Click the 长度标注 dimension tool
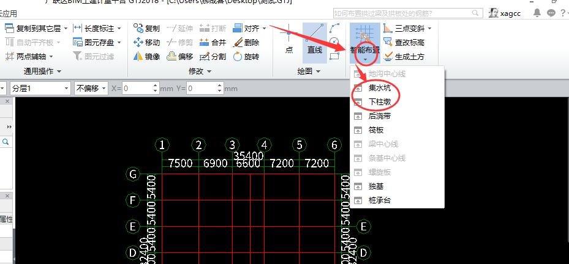Image resolution: width=569 pixels, height=264 pixels. click(97, 28)
